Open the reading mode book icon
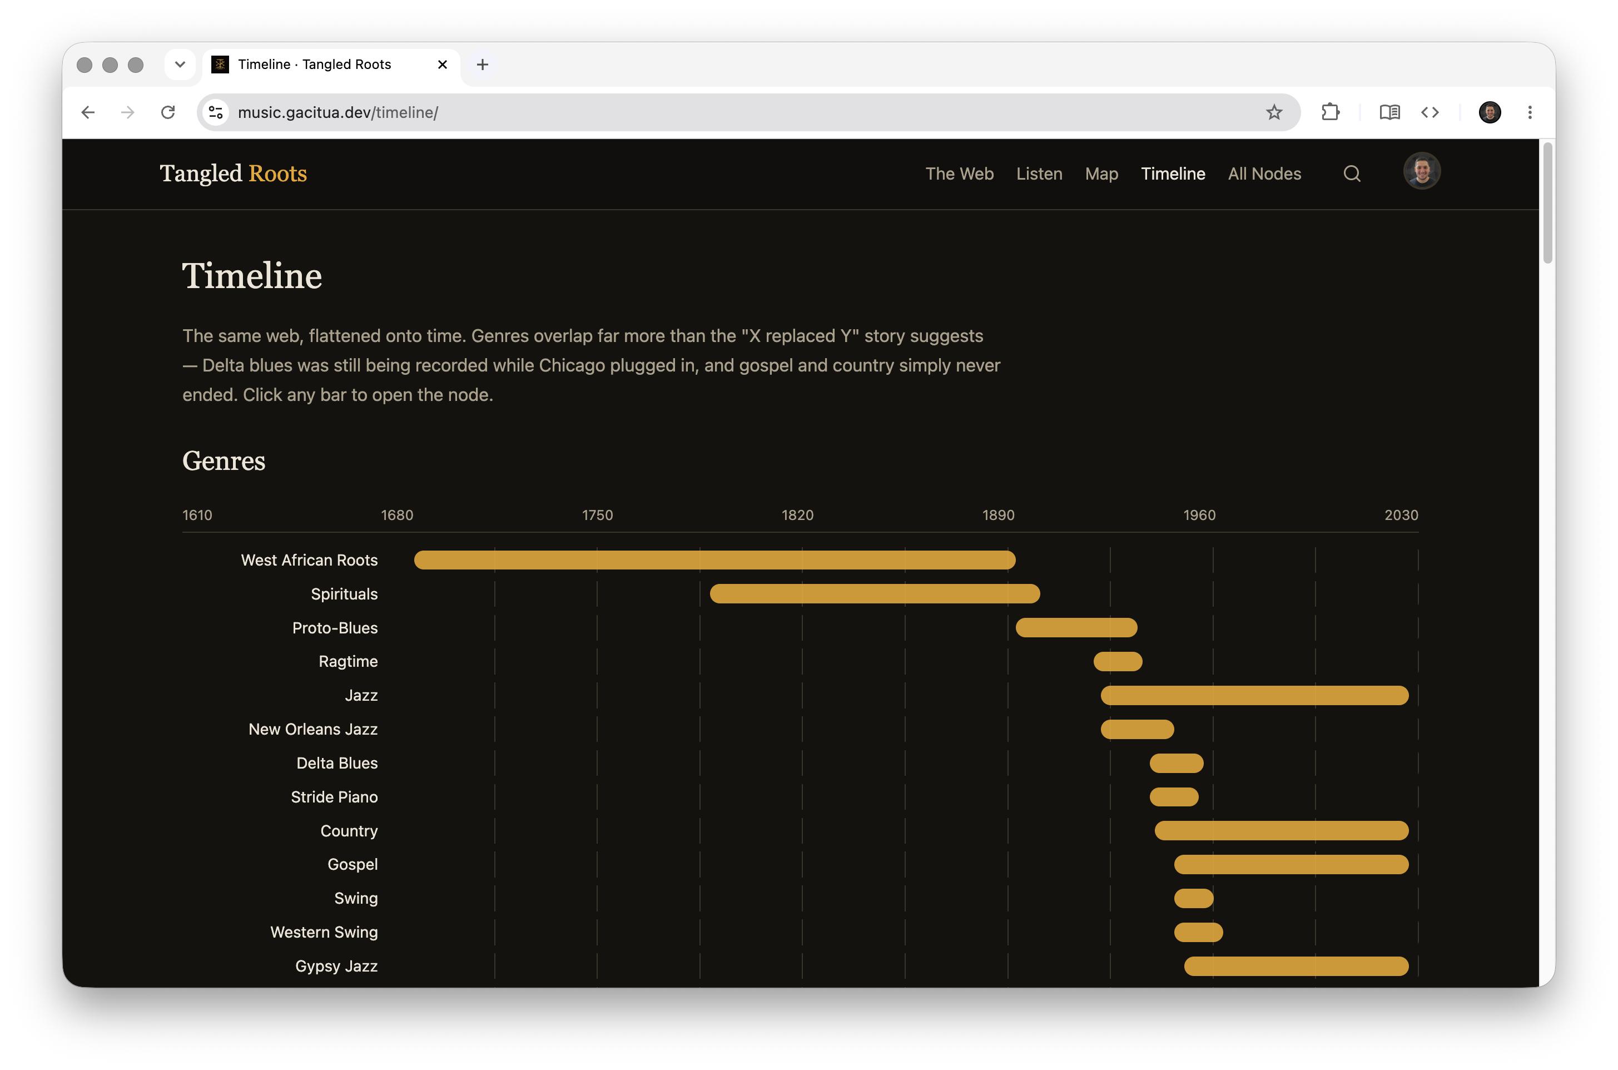Image resolution: width=1618 pixels, height=1070 pixels. (x=1389, y=112)
